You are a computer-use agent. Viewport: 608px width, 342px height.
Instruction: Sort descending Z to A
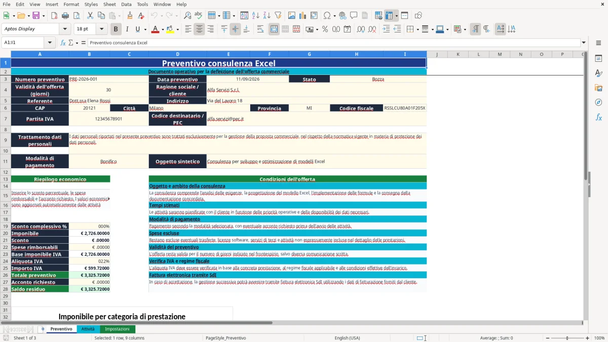[267, 16]
